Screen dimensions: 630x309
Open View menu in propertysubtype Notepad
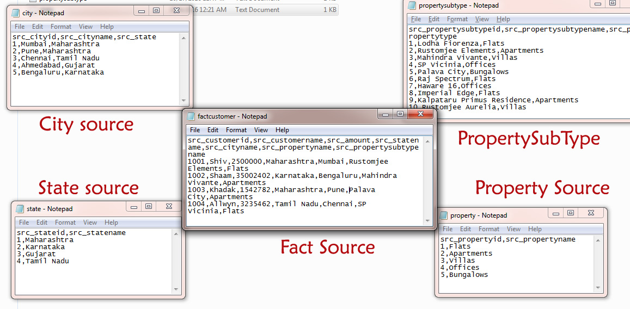[x=482, y=19]
